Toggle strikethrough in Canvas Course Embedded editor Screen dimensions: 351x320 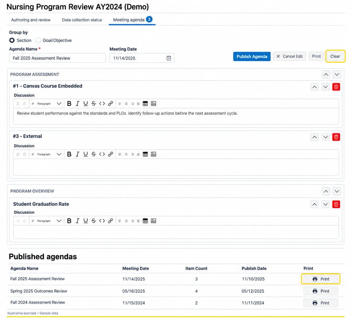pyautogui.click(x=94, y=104)
